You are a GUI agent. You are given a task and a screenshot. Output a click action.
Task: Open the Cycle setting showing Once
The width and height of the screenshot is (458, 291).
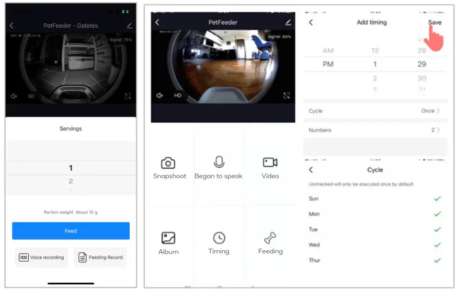click(375, 111)
